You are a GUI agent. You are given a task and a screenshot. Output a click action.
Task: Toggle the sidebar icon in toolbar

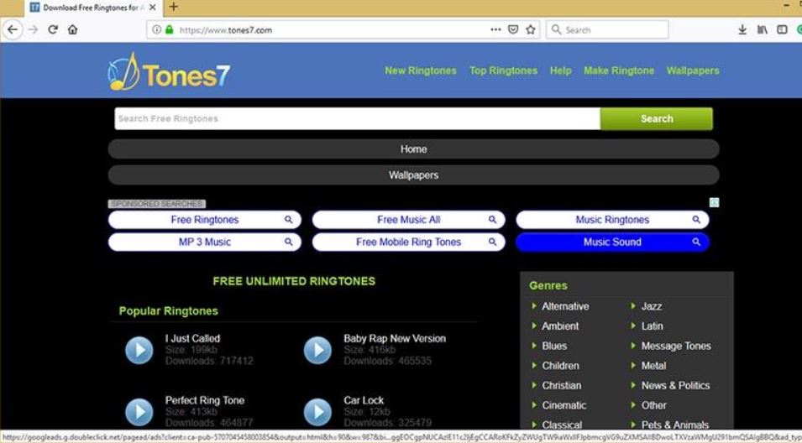782,29
